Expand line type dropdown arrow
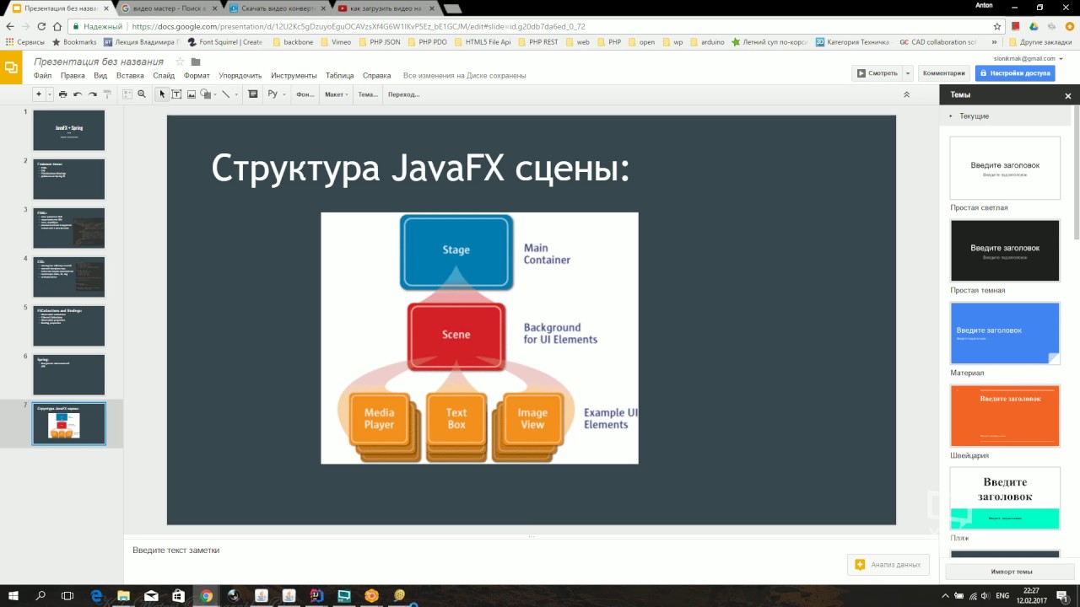The height and width of the screenshot is (607, 1080). click(236, 94)
